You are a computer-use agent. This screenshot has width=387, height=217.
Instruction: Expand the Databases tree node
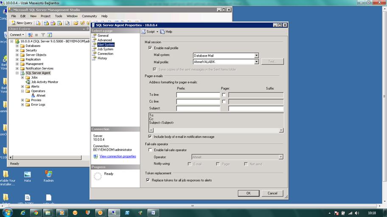tap(17, 46)
